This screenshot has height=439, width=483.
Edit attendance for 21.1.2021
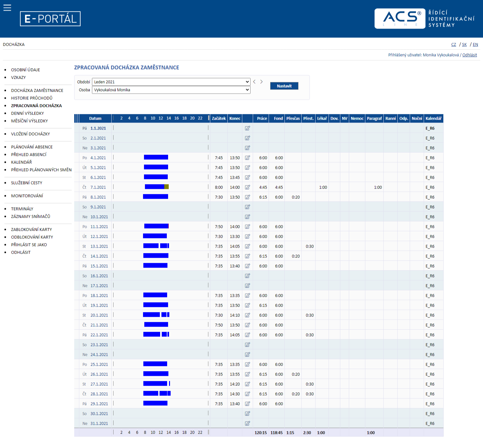click(247, 325)
